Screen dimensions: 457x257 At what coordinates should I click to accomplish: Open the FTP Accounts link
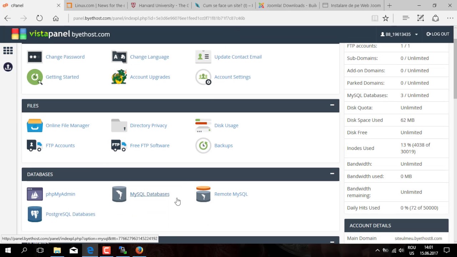[x=60, y=145]
